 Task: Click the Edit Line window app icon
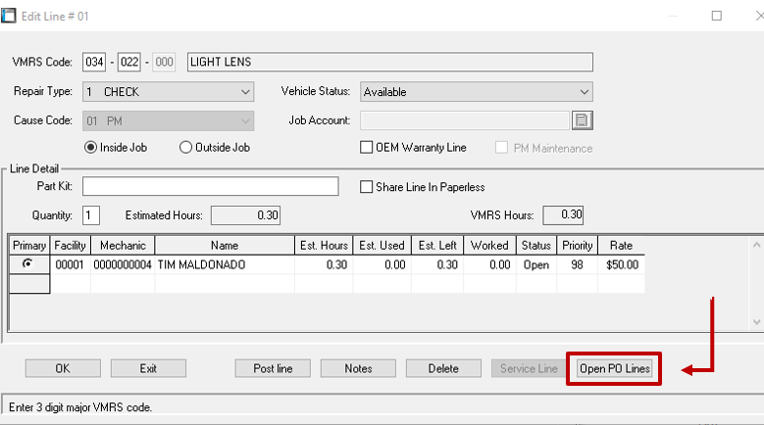tap(9, 15)
